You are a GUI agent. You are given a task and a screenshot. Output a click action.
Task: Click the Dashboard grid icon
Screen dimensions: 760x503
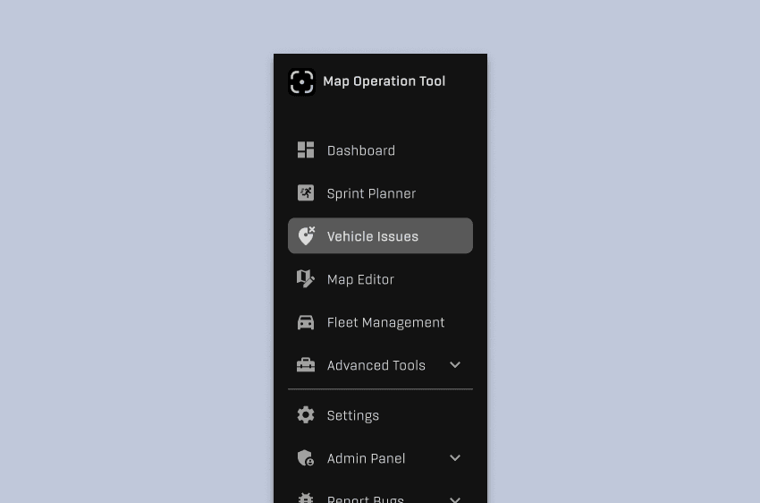pyautogui.click(x=306, y=149)
